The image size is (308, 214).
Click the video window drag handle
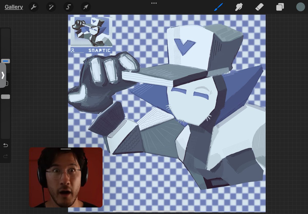(66, 149)
